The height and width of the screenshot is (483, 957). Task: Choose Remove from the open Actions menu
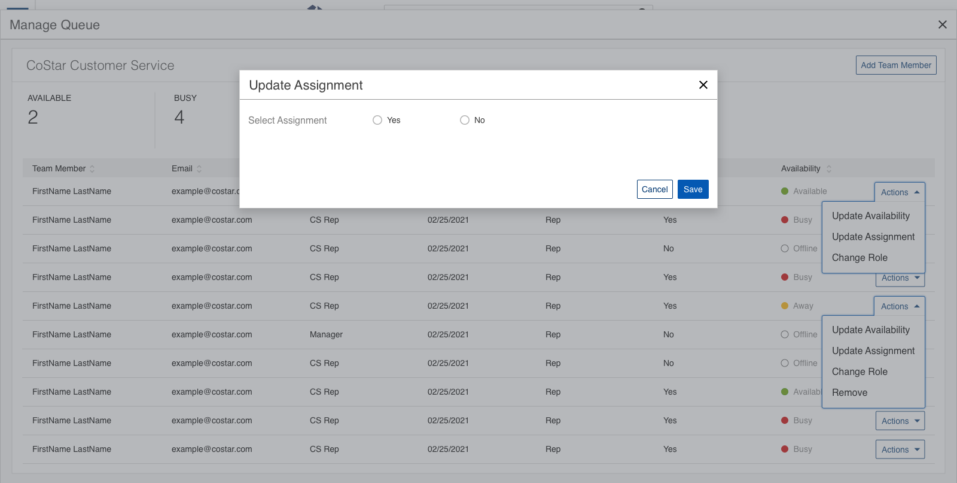849,392
